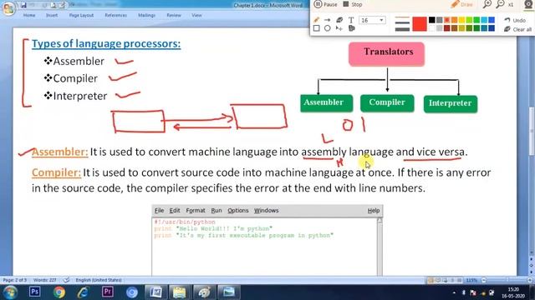Choose the medium line thickness

click(402, 22)
